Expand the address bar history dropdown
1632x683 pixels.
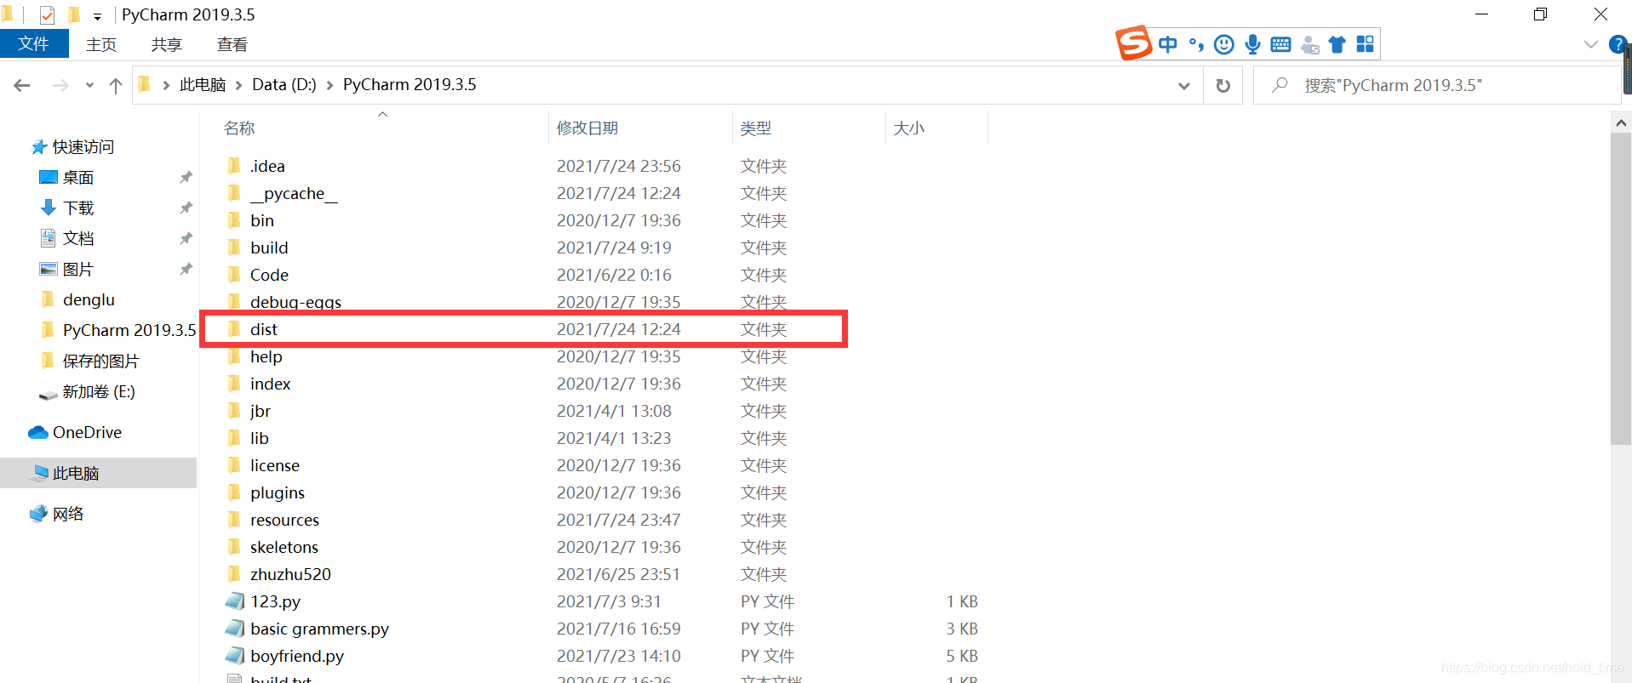point(1183,85)
